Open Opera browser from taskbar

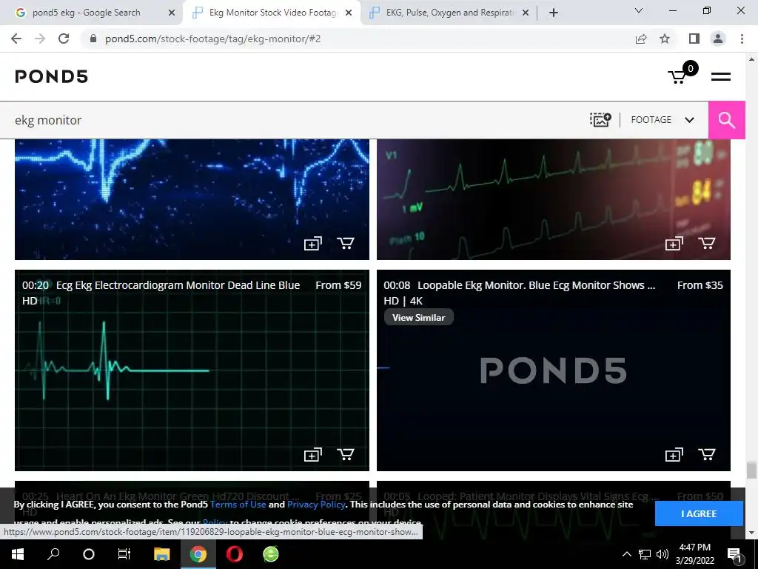pos(235,554)
